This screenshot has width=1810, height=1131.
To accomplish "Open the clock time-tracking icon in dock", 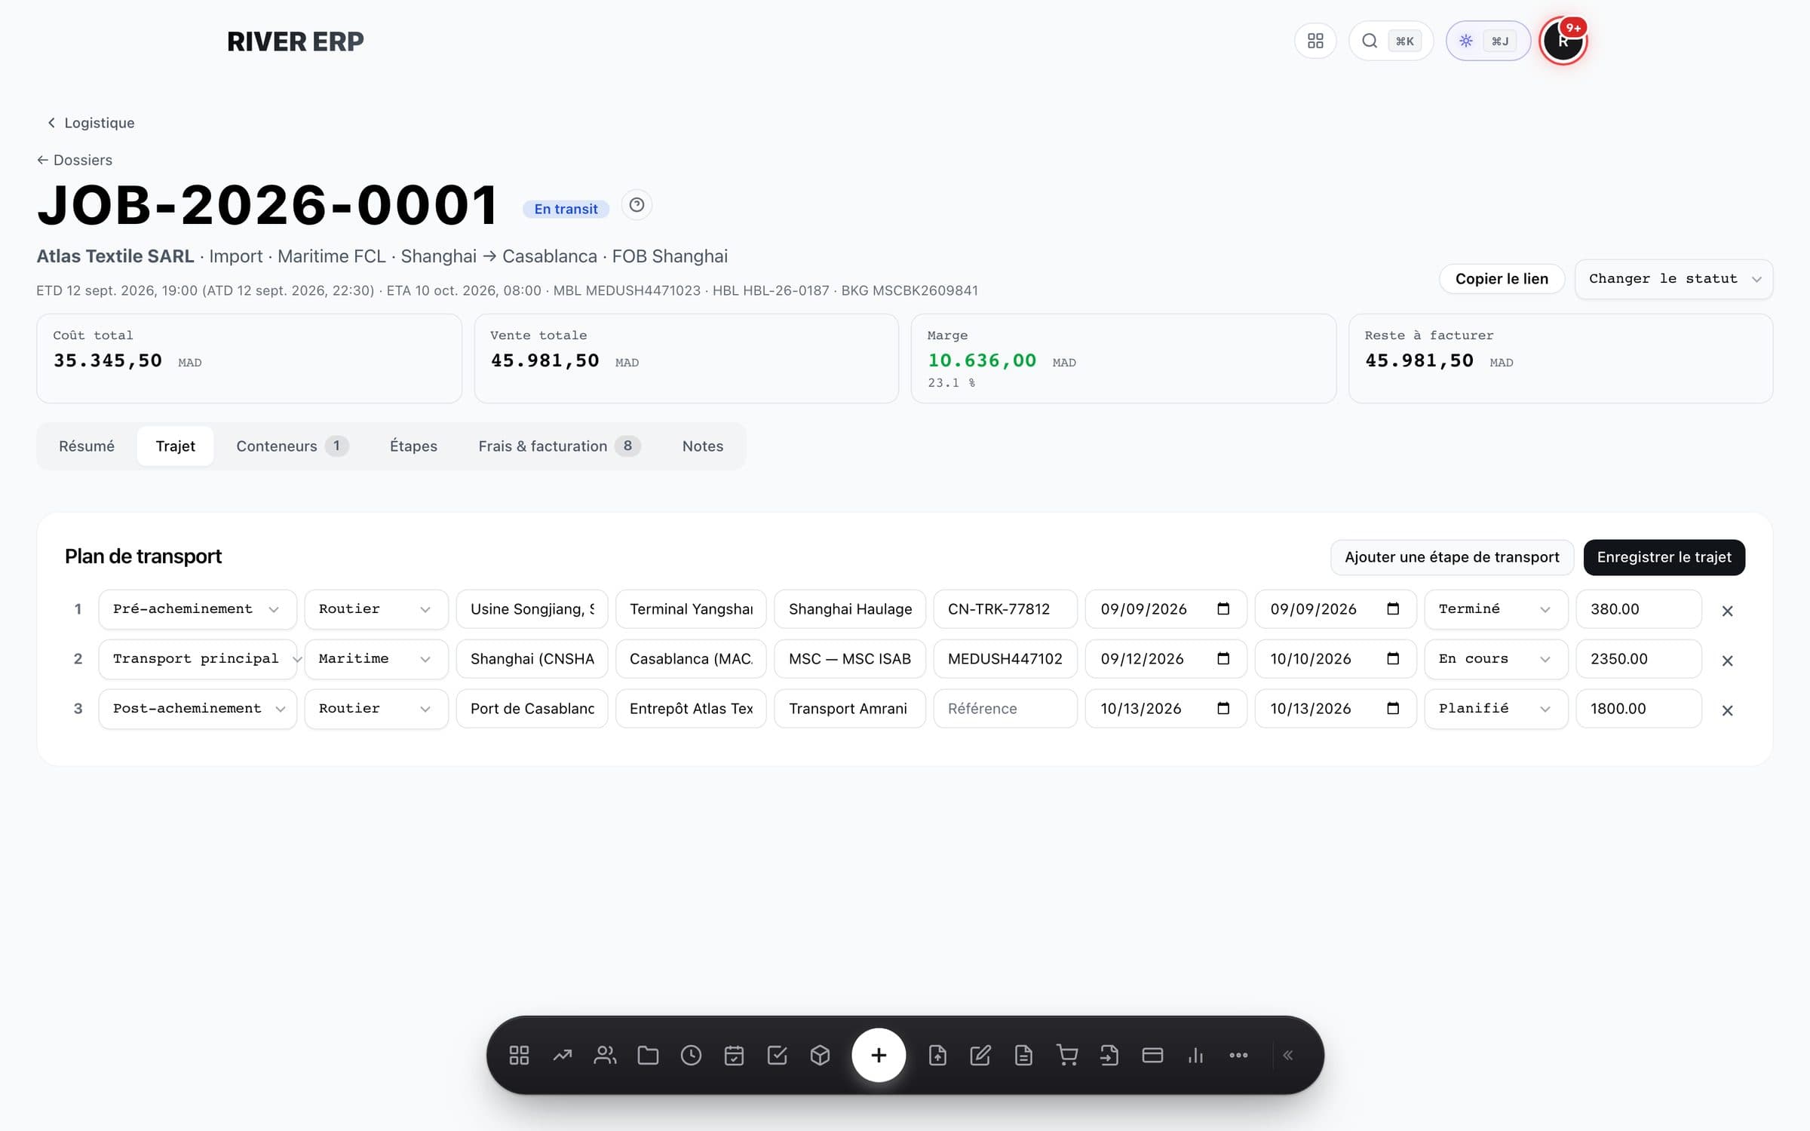I will (691, 1055).
